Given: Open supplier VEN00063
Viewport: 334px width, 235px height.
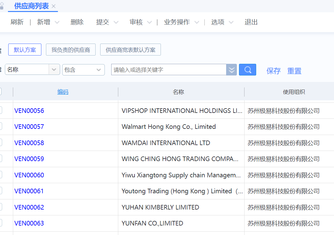Looking at the screenshot, I should (x=29, y=223).
